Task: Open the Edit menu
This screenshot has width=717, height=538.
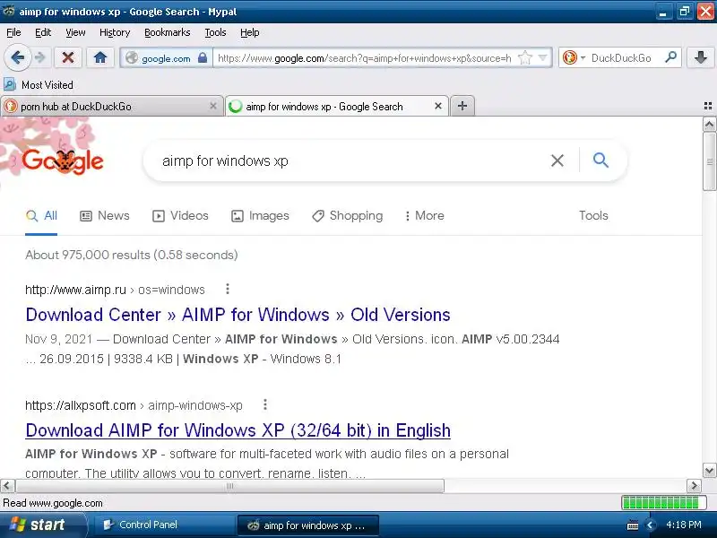Action: tap(43, 32)
